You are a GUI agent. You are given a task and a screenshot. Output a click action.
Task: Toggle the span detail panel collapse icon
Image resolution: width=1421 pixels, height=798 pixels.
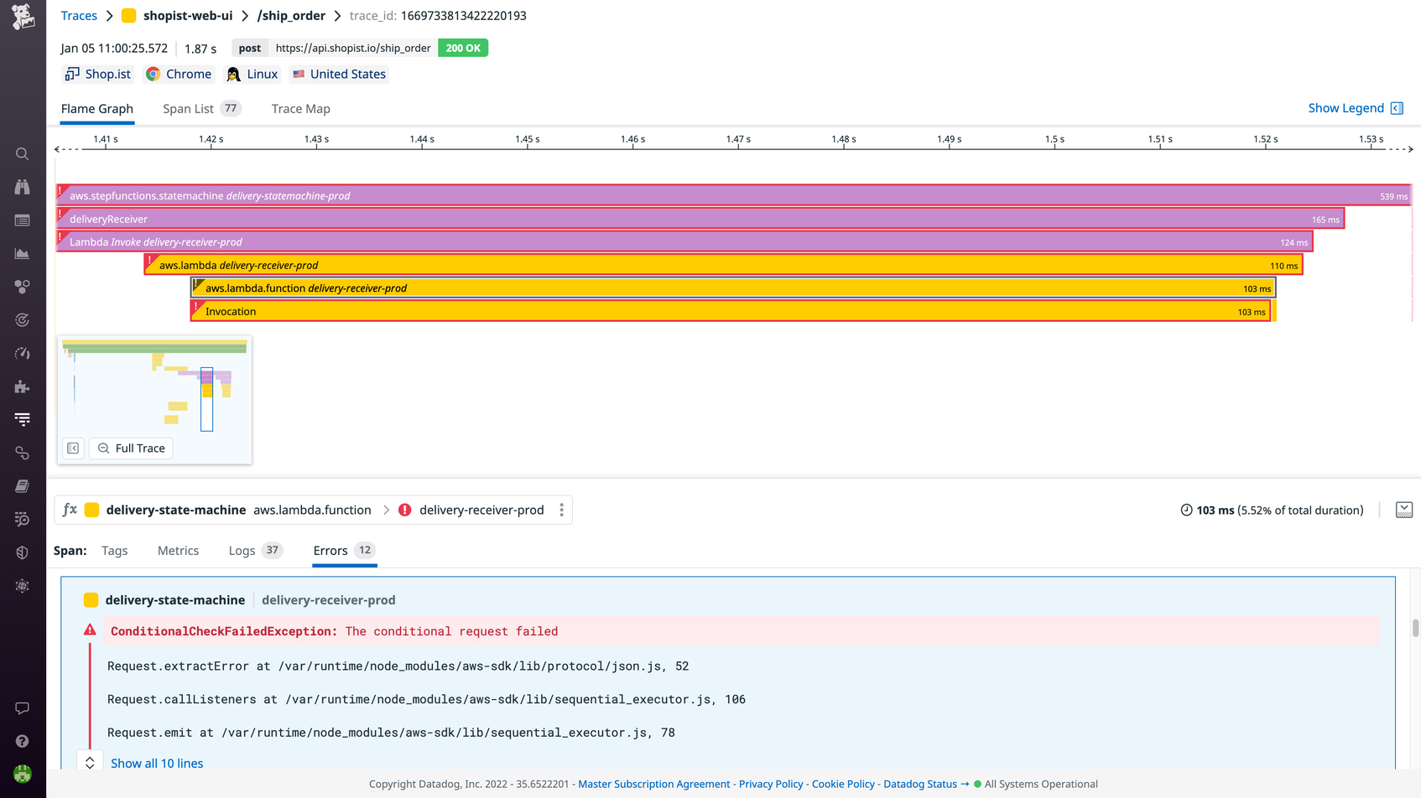tap(1404, 509)
